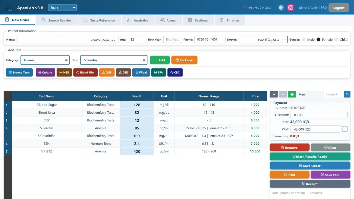Toggle the checkbox beside Paid field
The width and height of the screenshot is (354, 199).
[345, 129]
